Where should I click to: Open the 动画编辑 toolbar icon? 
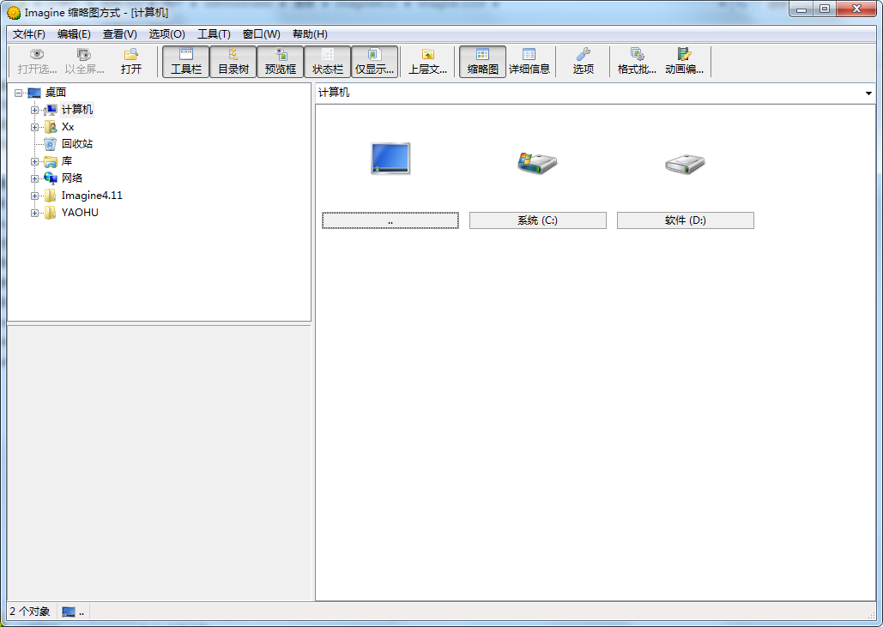click(684, 61)
